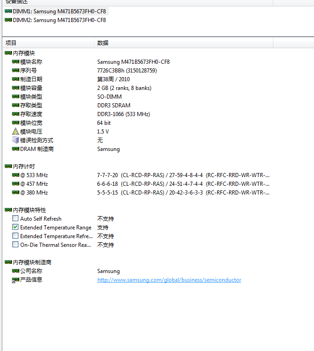Screen dimensions: 314x351
Task: Select the 7-7-7-20 timing value row
Action: [183, 175]
